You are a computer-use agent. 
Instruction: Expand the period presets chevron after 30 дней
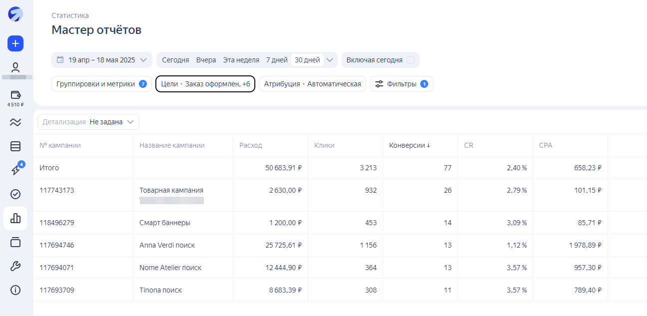(329, 60)
